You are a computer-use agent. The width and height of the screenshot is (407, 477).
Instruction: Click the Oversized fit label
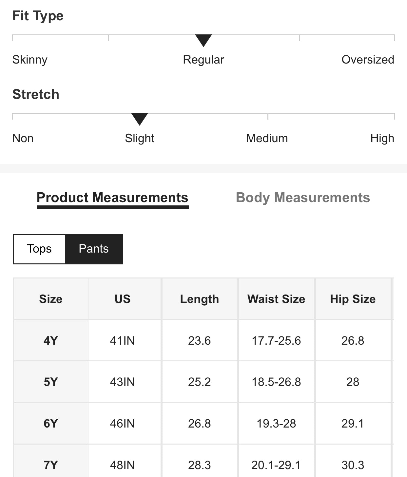(368, 60)
